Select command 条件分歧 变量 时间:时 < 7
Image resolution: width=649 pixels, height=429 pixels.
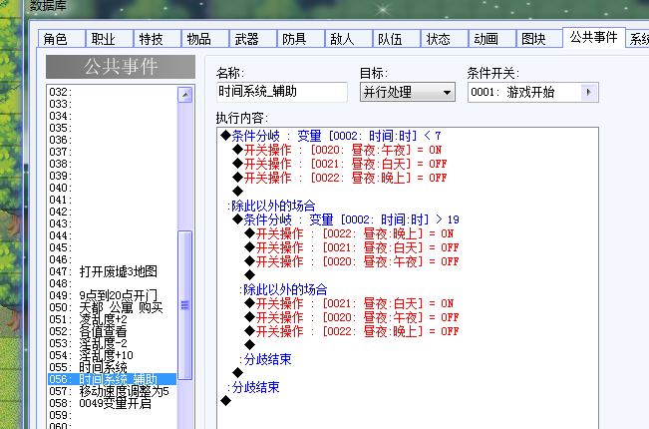point(331,136)
